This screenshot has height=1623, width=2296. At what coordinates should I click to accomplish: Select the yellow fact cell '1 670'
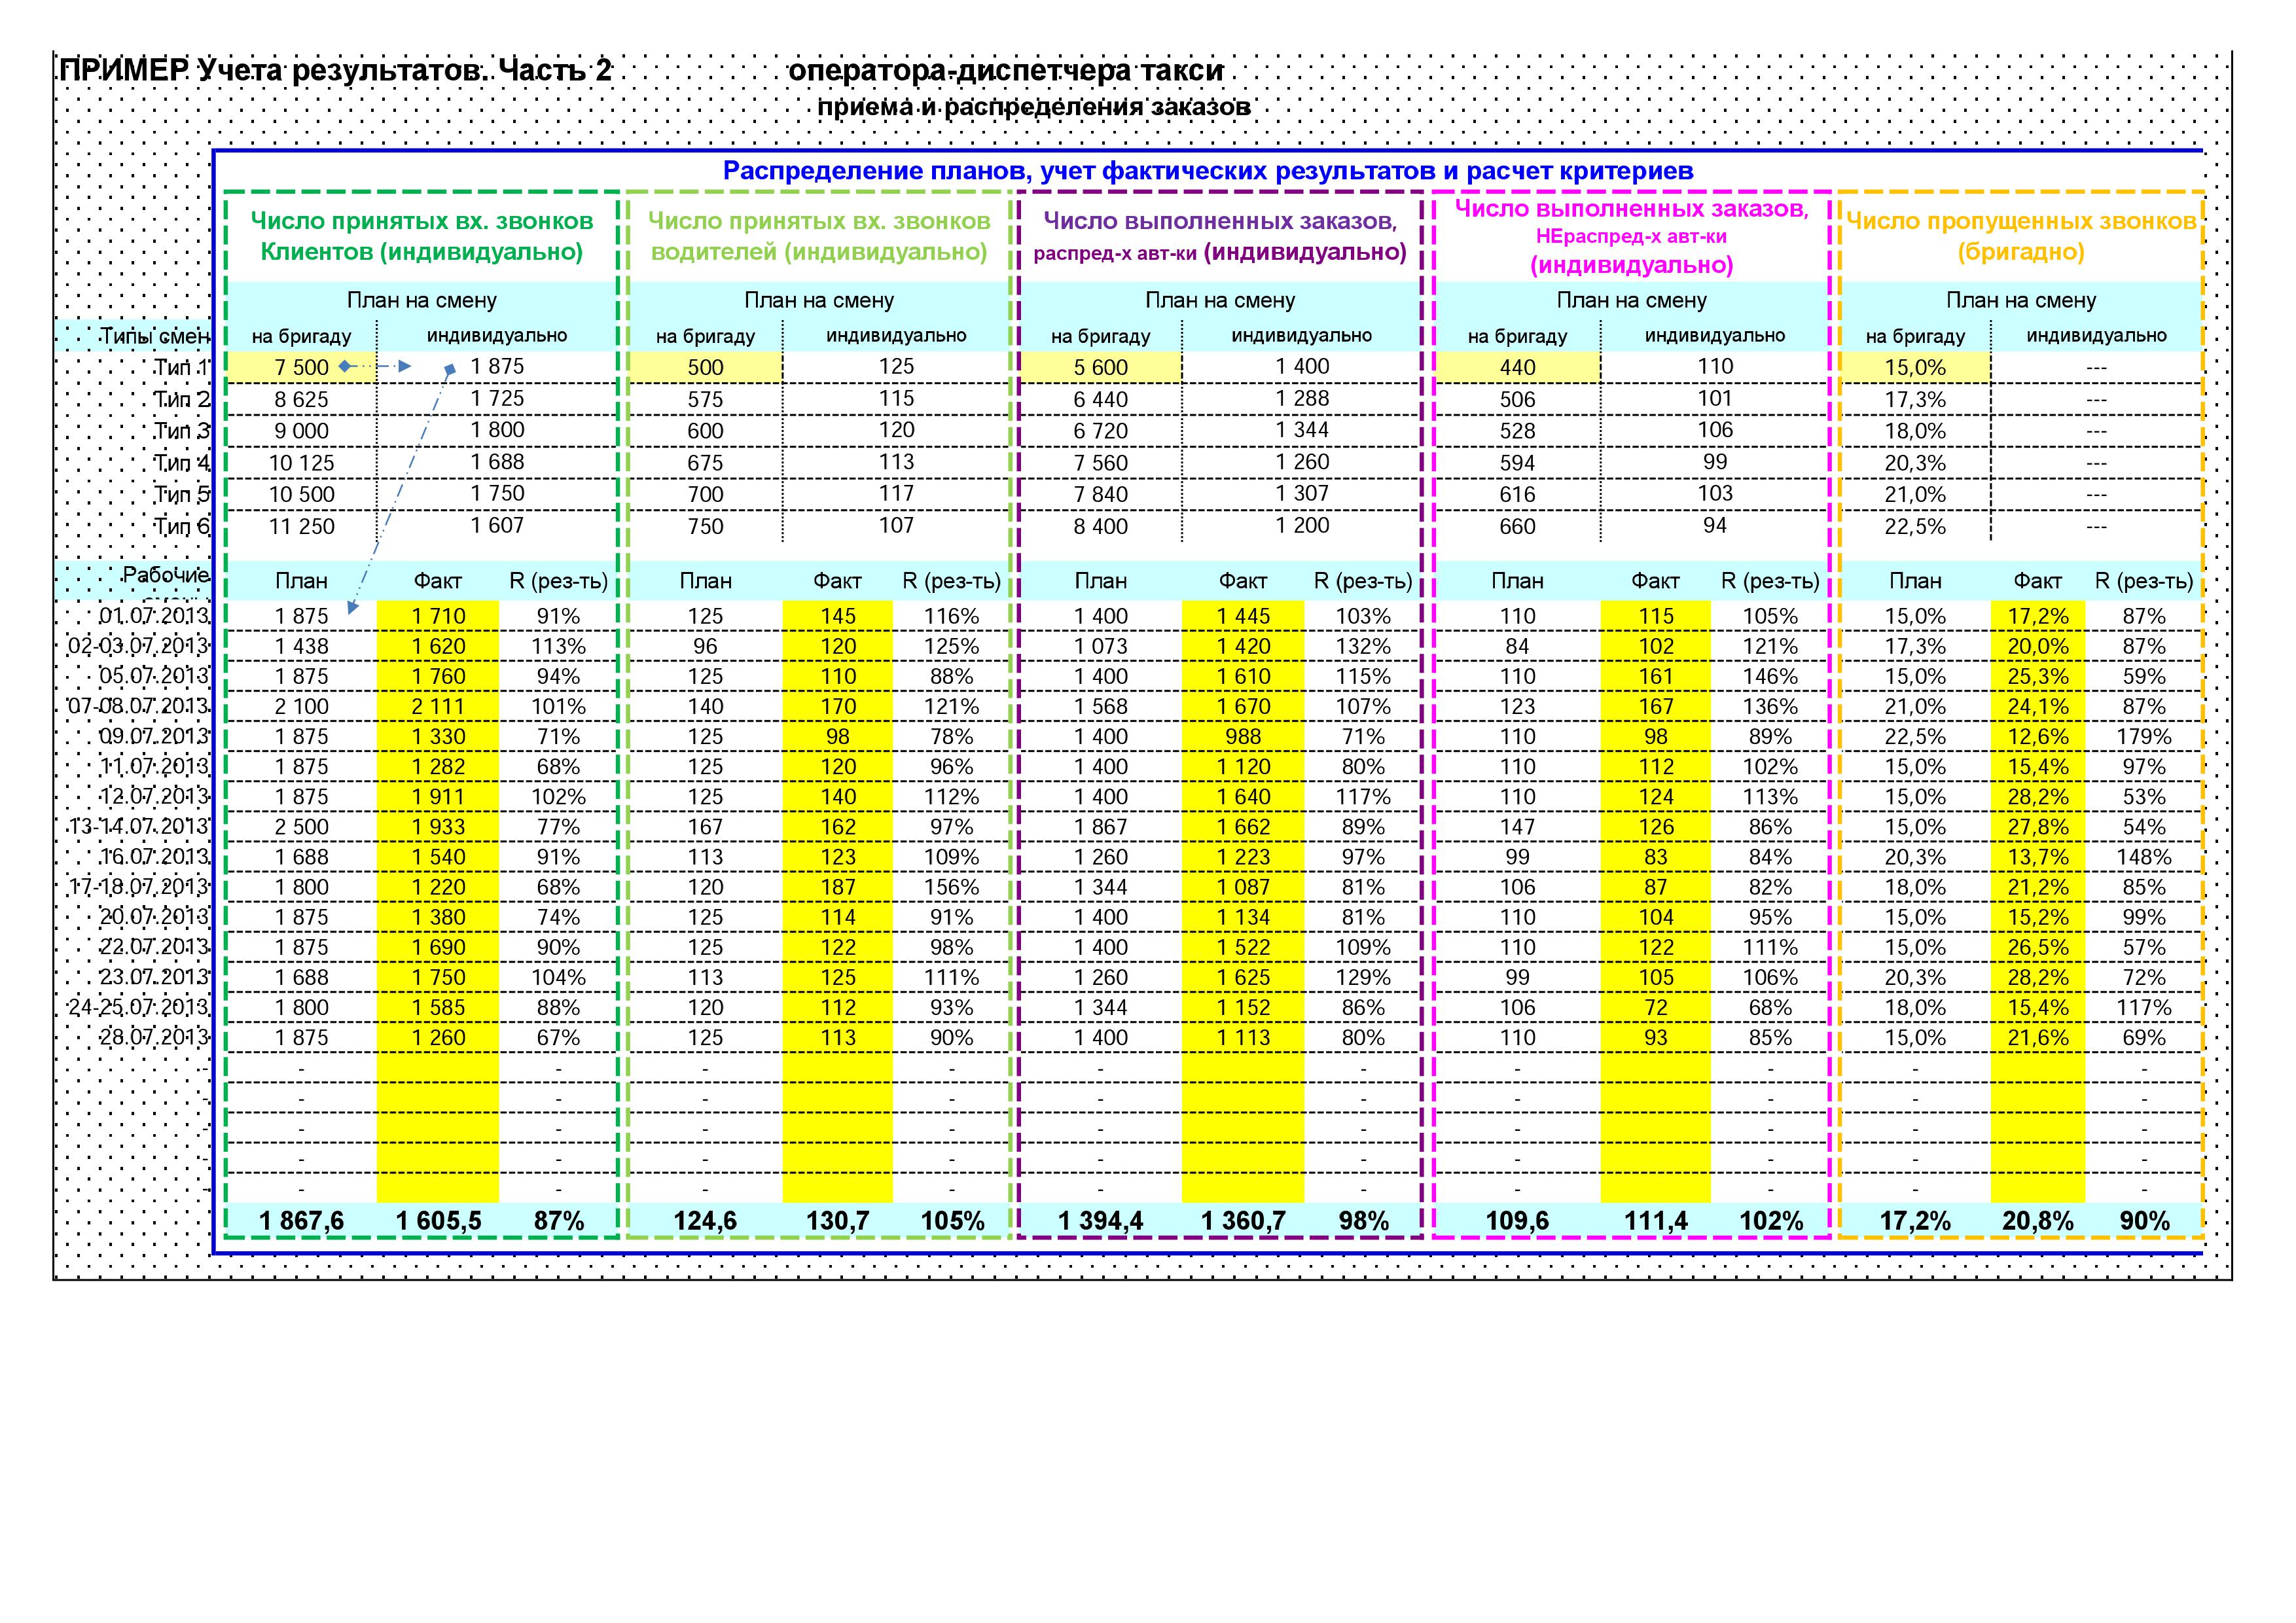click(x=1243, y=706)
